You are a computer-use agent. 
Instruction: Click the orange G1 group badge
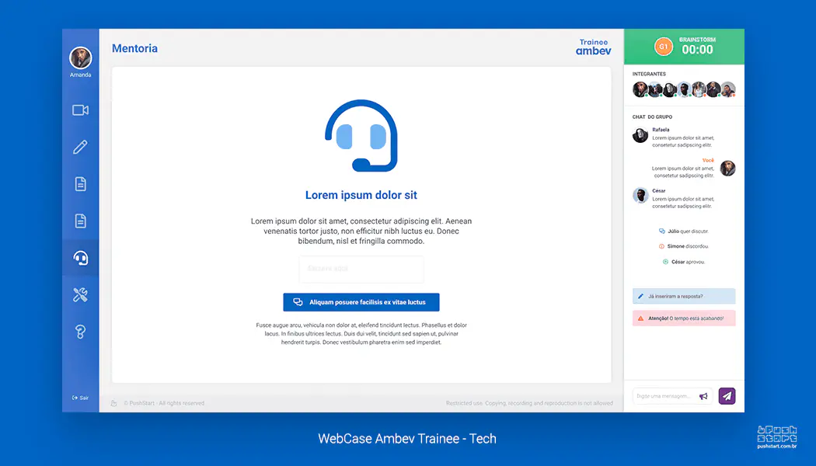[664, 47]
